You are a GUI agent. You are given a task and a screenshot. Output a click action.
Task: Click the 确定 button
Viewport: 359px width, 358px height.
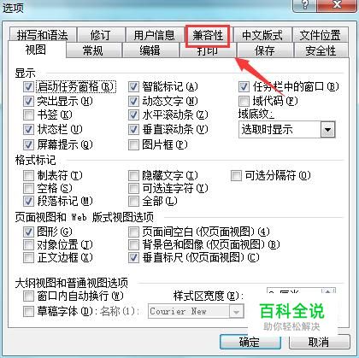(x=250, y=342)
